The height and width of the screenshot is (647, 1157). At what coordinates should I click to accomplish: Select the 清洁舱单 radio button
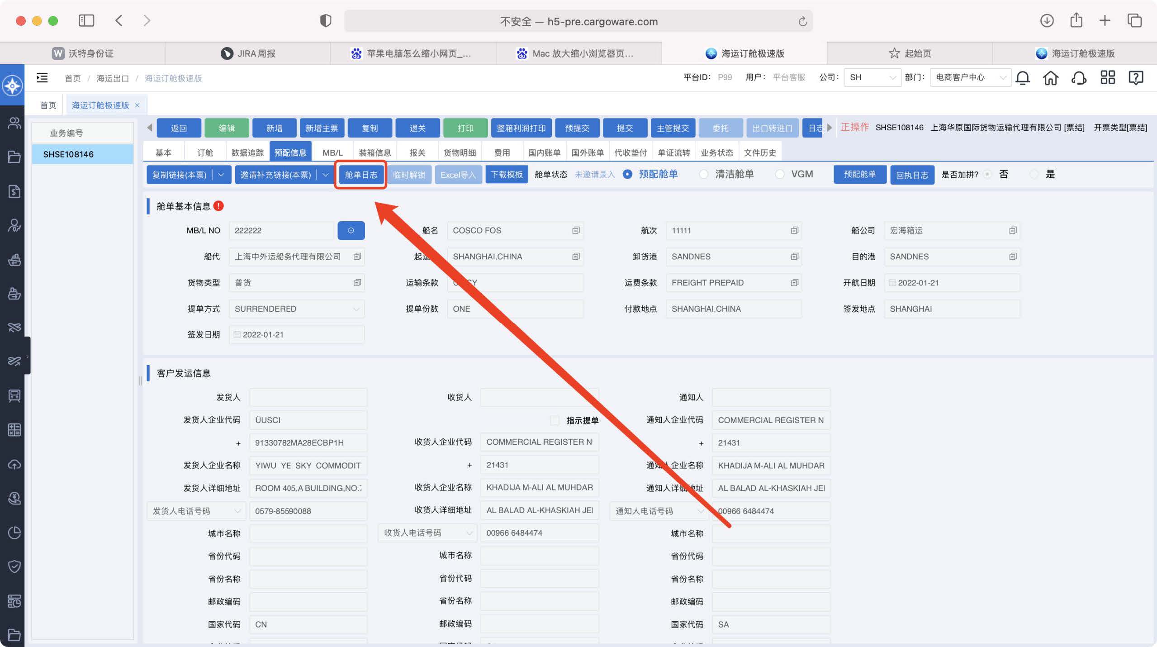(x=704, y=174)
